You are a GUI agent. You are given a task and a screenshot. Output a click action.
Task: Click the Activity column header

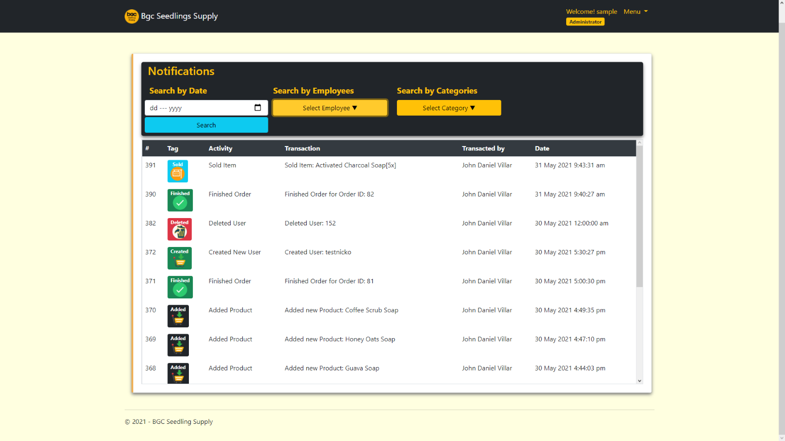point(220,148)
